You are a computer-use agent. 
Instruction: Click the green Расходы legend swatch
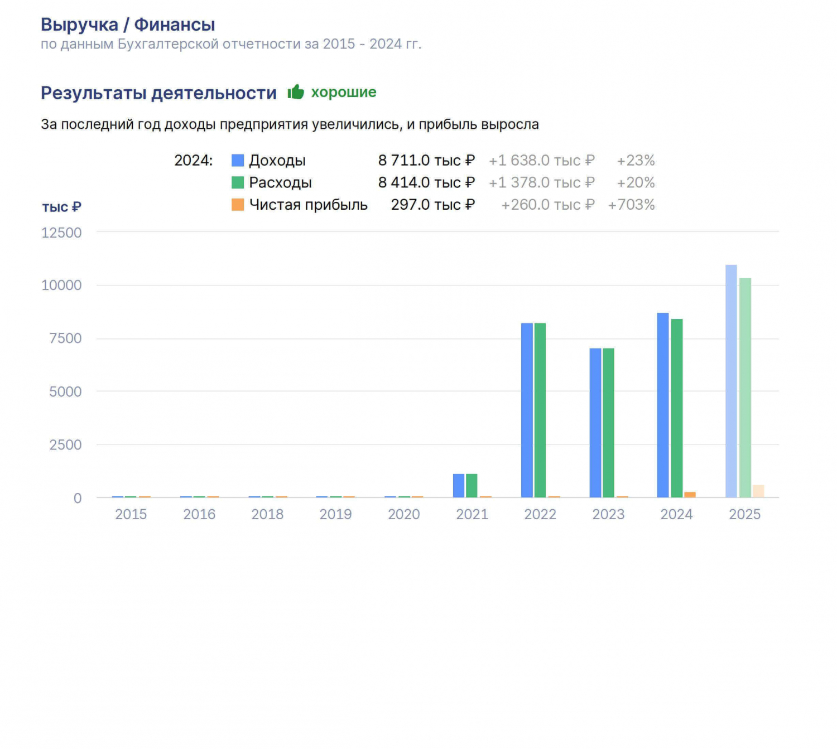[x=238, y=182]
